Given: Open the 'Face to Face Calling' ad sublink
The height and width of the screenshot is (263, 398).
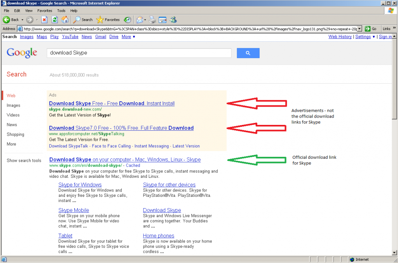Looking at the screenshot, I should [x=111, y=146].
